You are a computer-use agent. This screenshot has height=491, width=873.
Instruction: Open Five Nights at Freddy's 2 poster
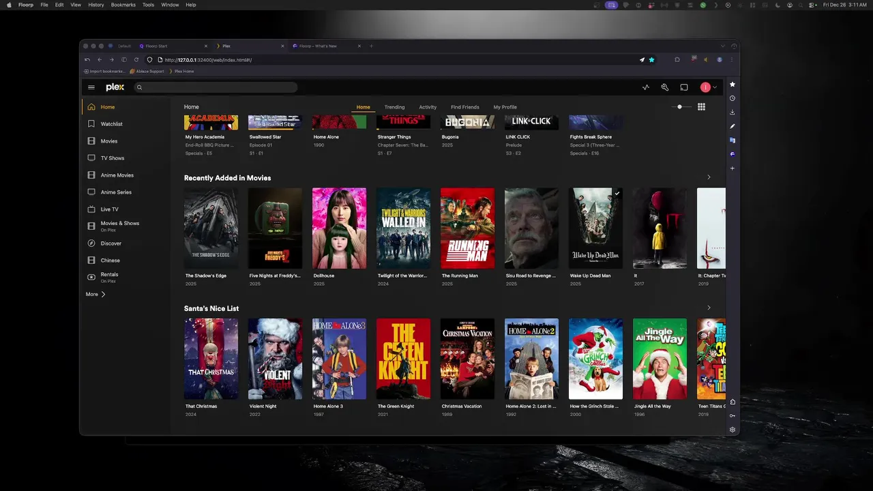tap(275, 228)
